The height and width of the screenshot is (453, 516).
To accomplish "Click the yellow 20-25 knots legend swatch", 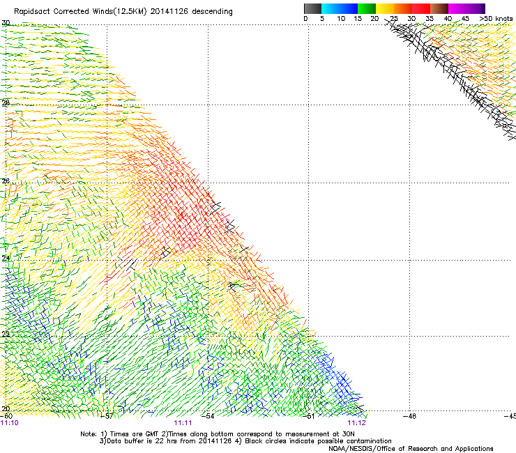I will pos(385,8).
